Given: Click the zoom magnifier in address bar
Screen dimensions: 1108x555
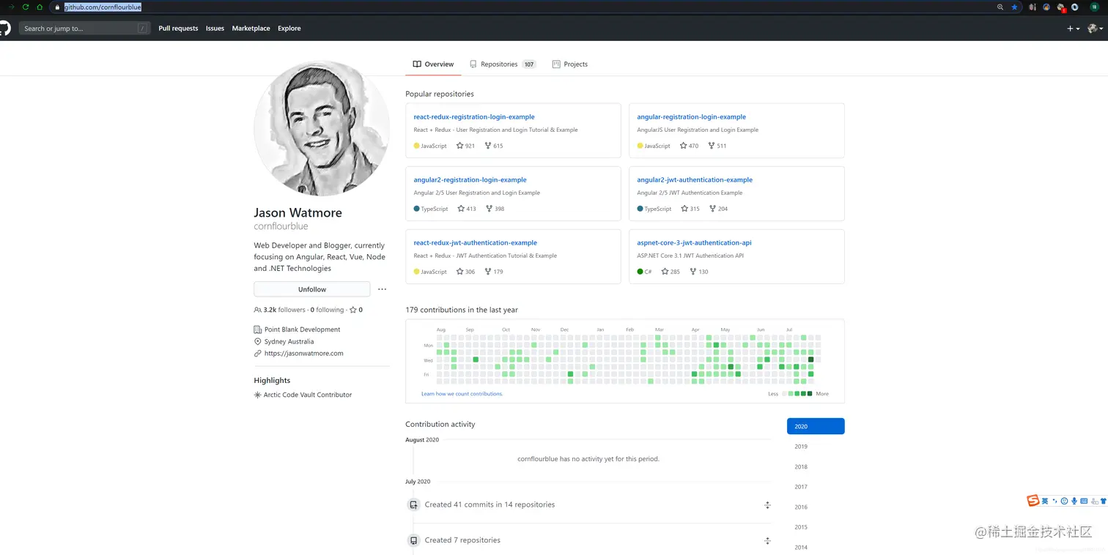Looking at the screenshot, I should click(x=1000, y=7).
